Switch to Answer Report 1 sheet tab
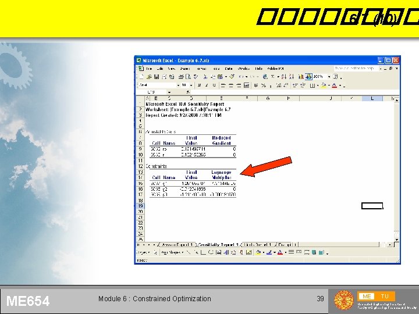This screenshot has height=314, width=419. click(x=177, y=245)
